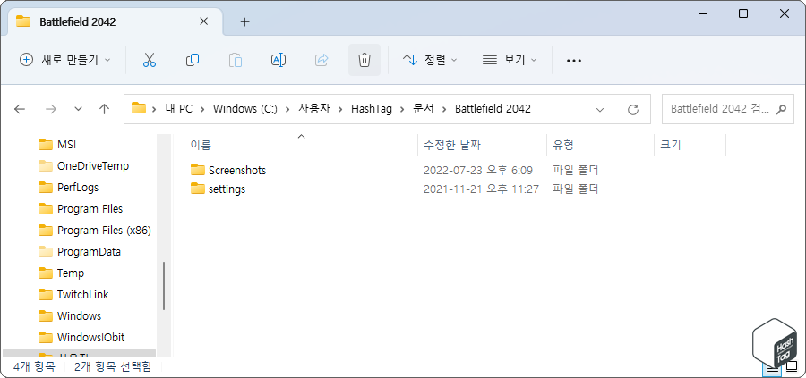Click the Screenshots folder icon
Screen dimensions: 806x378
pyautogui.click(x=198, y=169)
